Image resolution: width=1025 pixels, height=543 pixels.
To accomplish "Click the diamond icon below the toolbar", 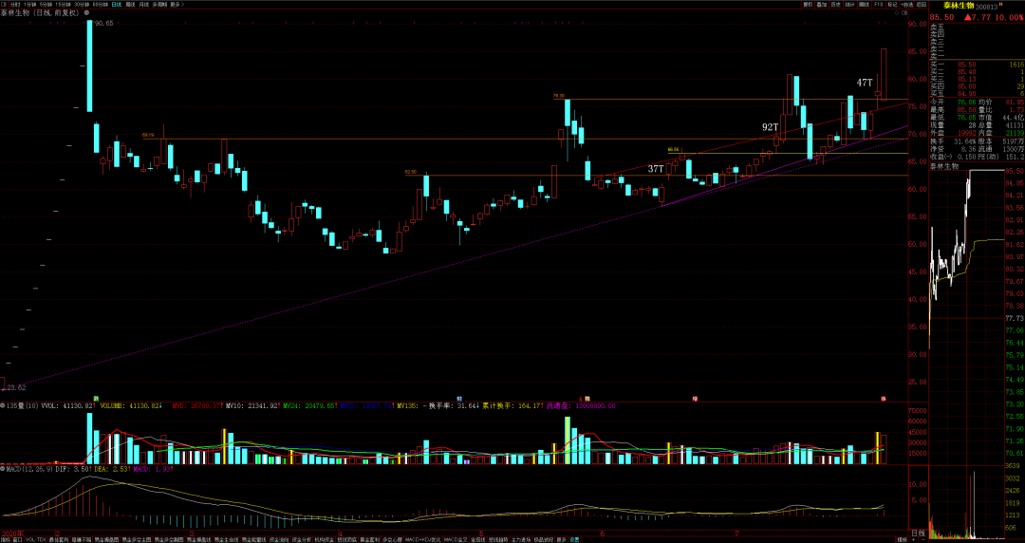I will tap(897, 13).
